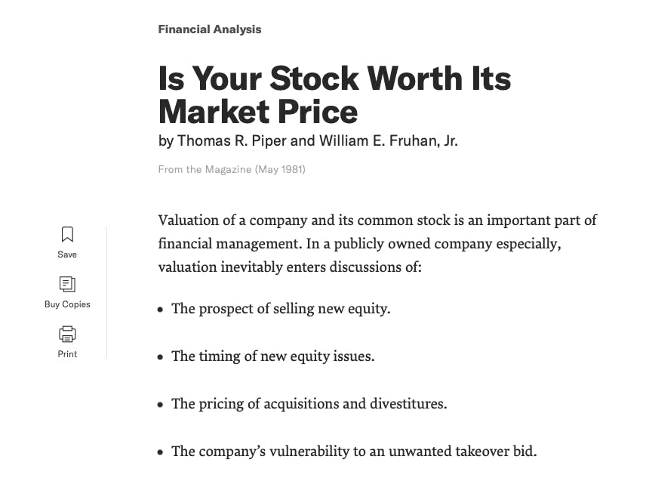Click bullet 'The timing of new equity issues'
This screenshot has width=646, height=484.
[x=272, y=356]
